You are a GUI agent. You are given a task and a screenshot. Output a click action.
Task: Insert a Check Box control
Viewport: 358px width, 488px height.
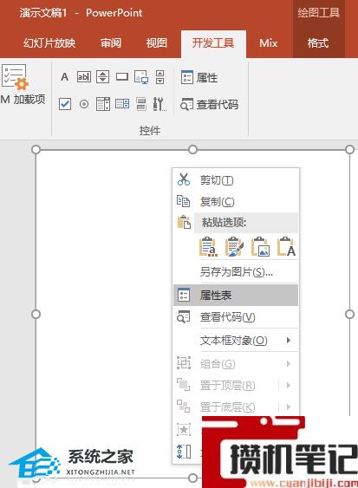pos(65,104)
